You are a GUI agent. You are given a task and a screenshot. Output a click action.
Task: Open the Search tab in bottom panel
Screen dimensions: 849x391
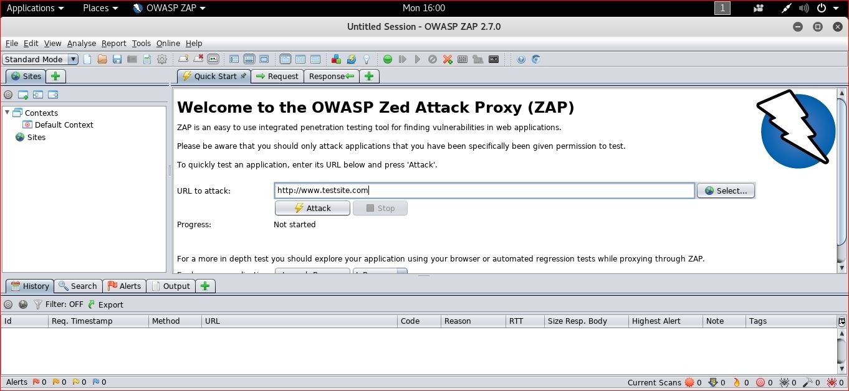[x=78, y=286]
